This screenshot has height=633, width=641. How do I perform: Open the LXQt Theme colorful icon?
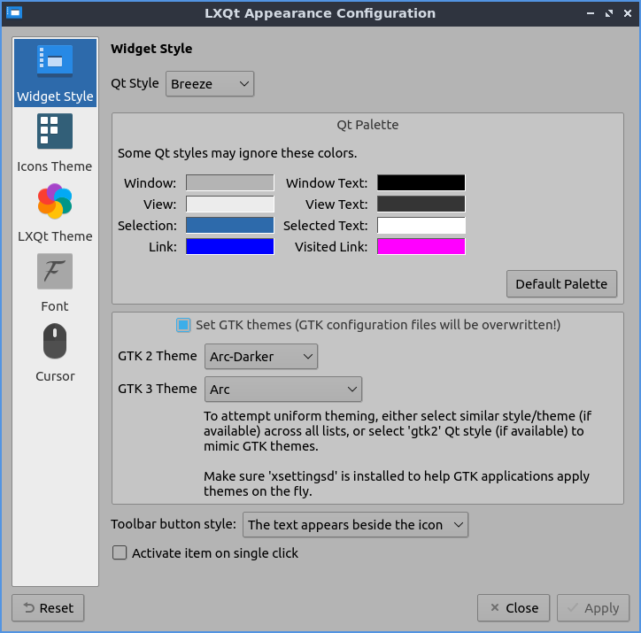55,202
